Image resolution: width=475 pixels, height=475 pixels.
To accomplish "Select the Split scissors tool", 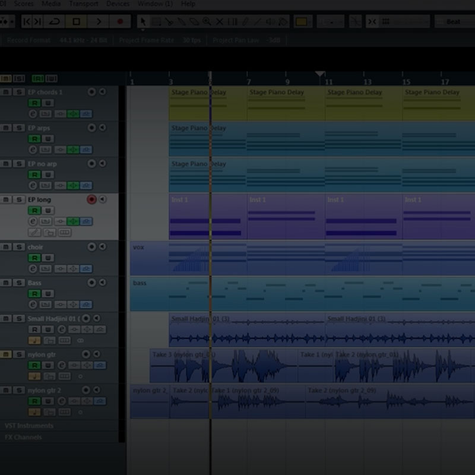I will [x=169, y=22].
